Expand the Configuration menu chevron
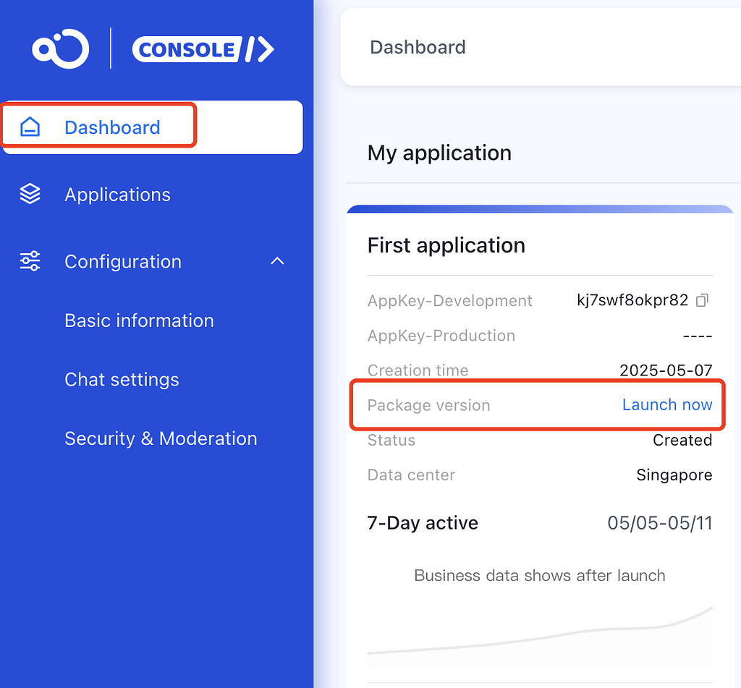 point(277,261)
